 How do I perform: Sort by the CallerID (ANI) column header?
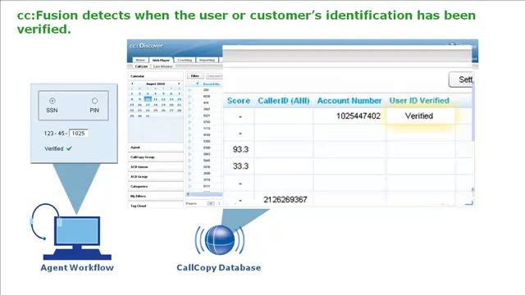coord(284,101)
